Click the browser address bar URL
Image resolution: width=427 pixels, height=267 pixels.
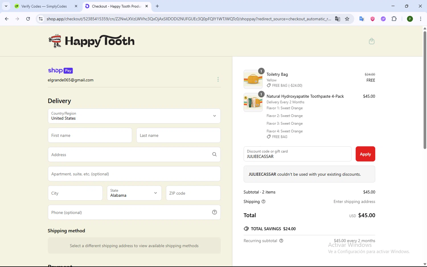click(188, 19)
